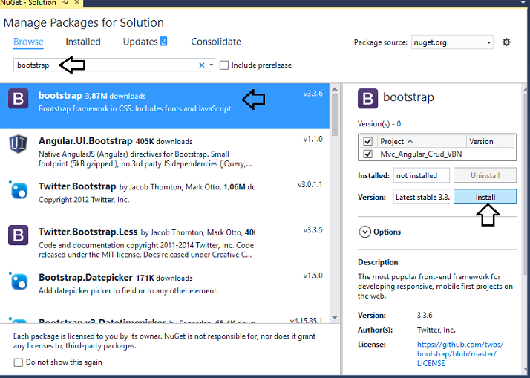Open the NuGet settings gear icon
This screenshot has width=530, height=378.
506,42
